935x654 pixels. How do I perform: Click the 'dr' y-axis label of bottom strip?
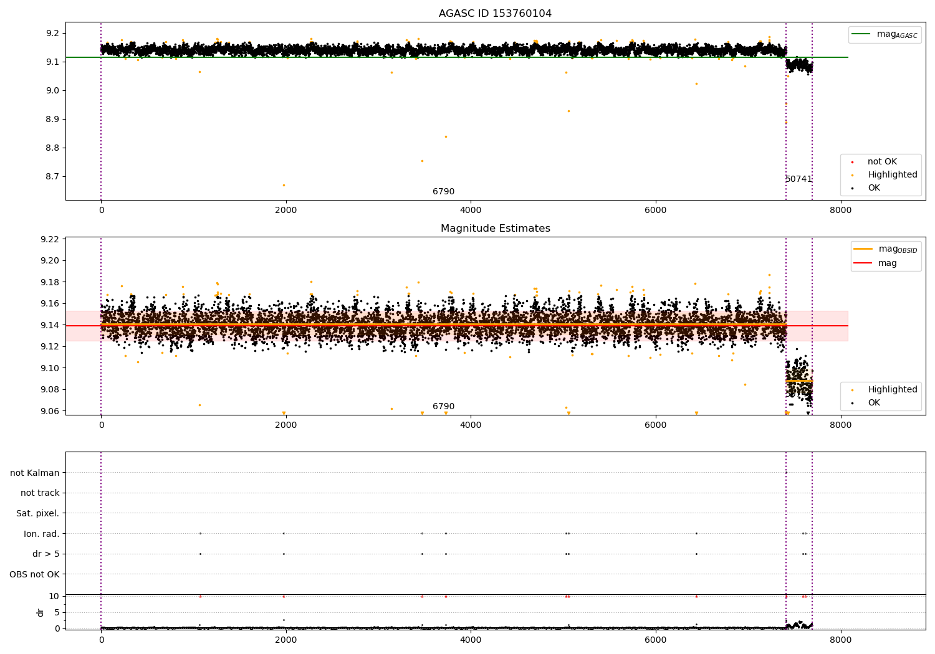point(41,613)
